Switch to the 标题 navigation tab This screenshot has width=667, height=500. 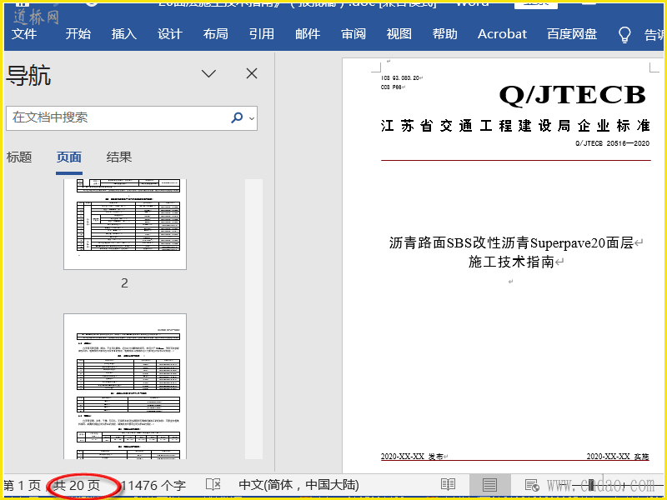(x=19, y=157)
